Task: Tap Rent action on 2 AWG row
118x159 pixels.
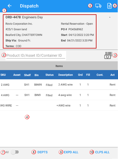Action: pos(113,85)
